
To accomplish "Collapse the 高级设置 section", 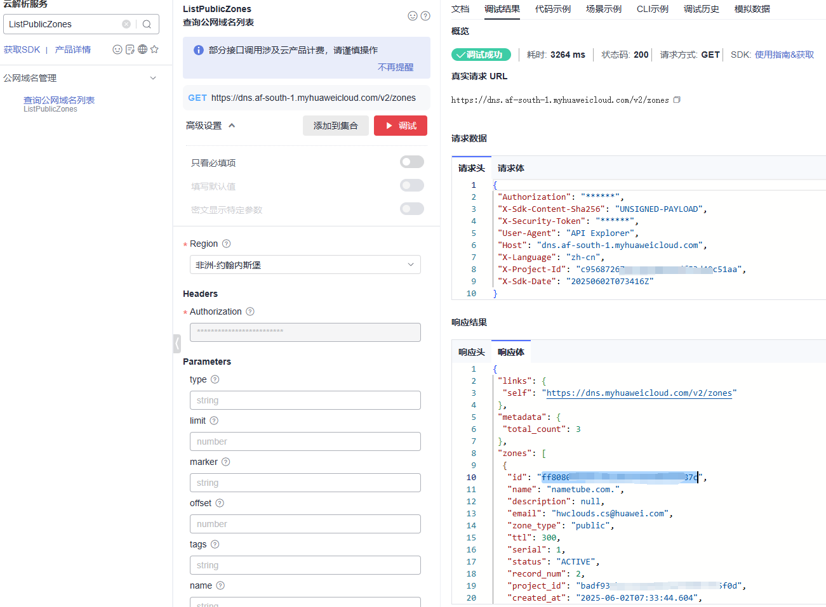I will pos(232,126).
